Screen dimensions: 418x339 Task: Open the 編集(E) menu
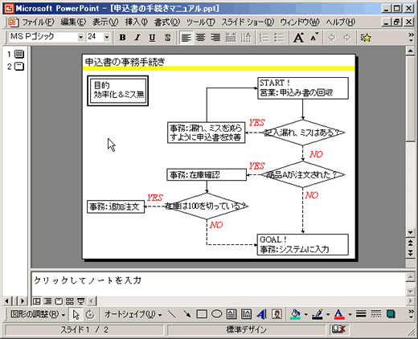(x=73, y=22)
